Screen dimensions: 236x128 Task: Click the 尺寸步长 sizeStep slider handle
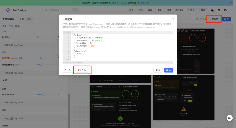point(41,58)
